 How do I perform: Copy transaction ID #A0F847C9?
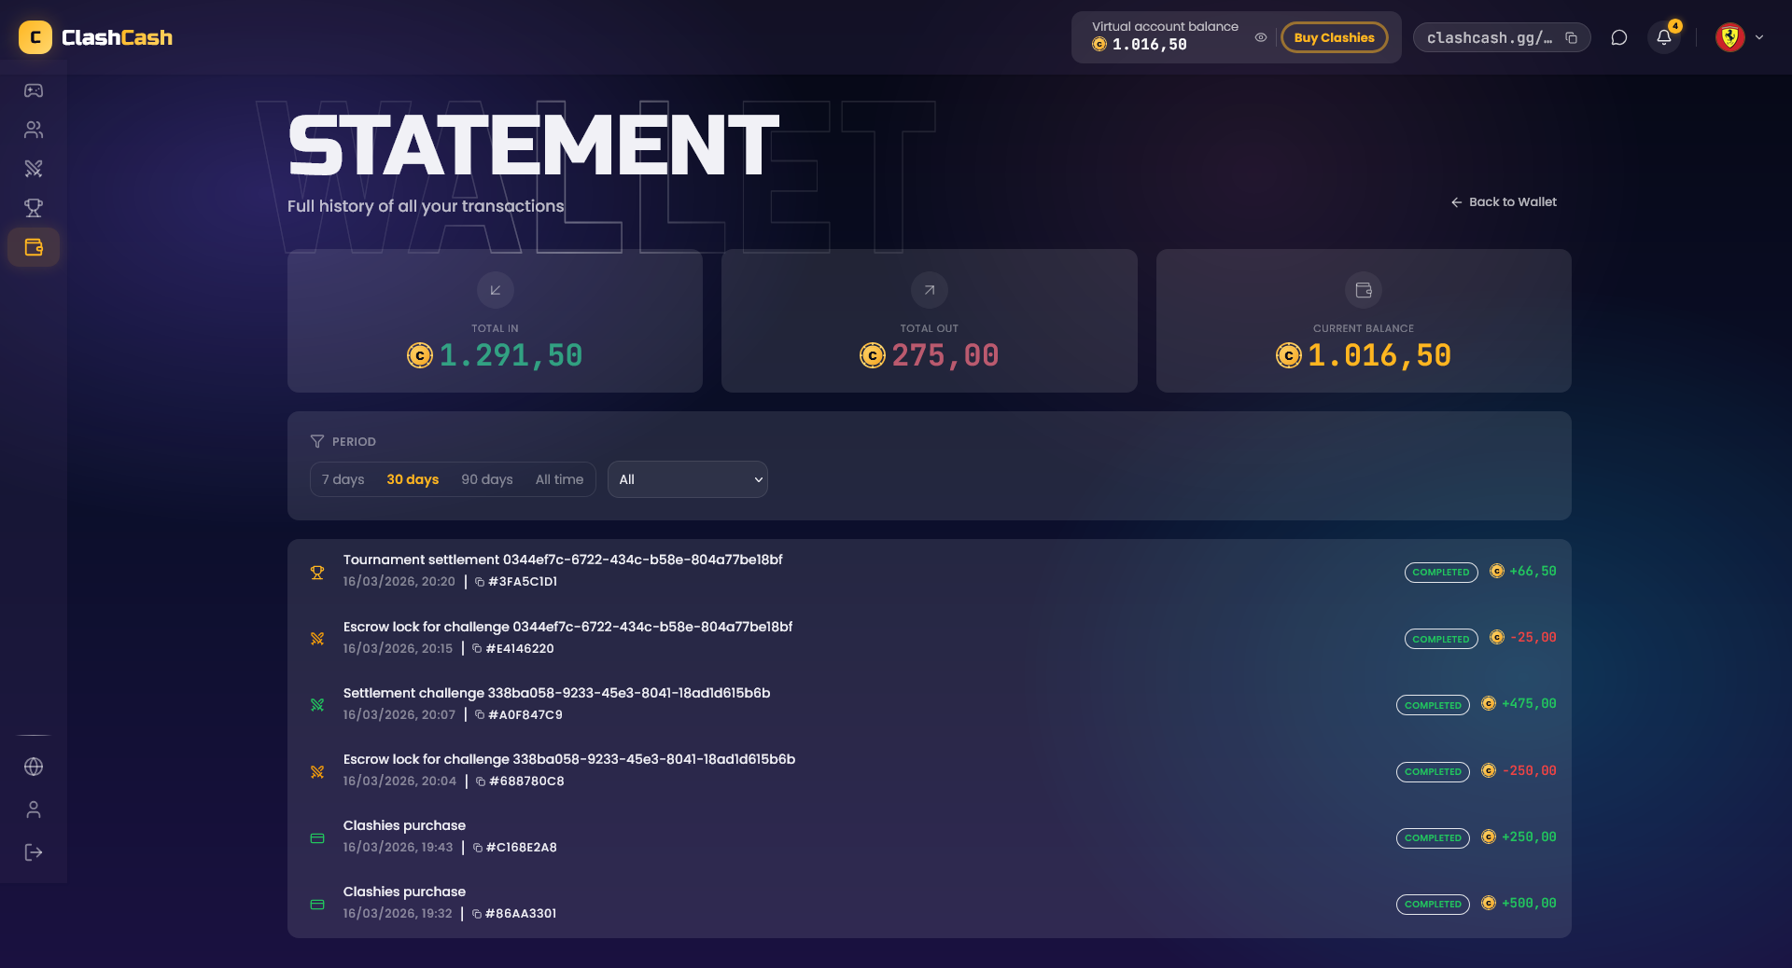(480, 715)
